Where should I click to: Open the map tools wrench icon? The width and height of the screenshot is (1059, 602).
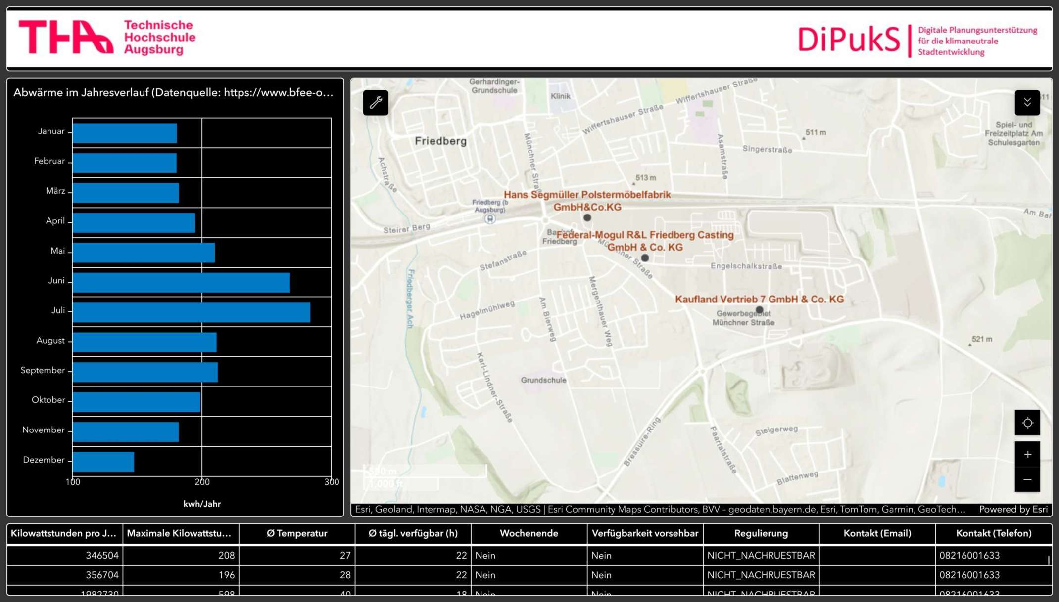(x=376, y=103)
